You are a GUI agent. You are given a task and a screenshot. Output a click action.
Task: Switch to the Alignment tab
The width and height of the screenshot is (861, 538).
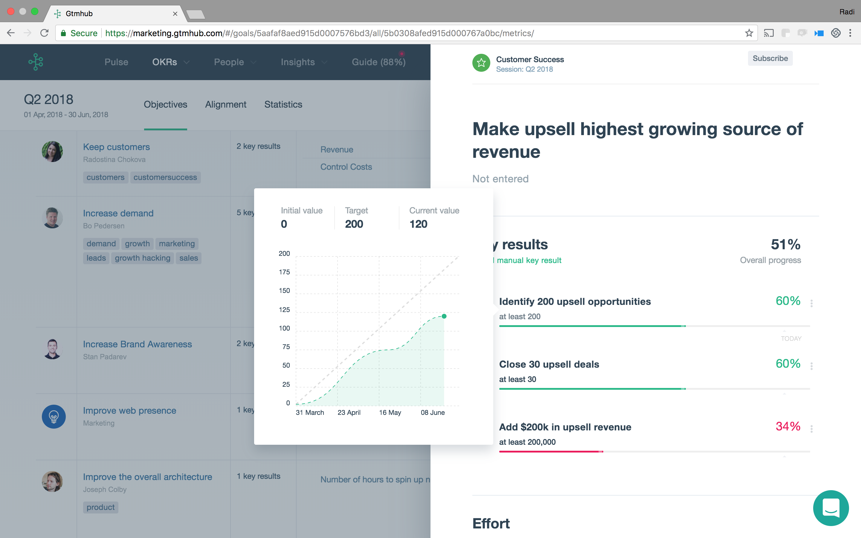[226, 104]
